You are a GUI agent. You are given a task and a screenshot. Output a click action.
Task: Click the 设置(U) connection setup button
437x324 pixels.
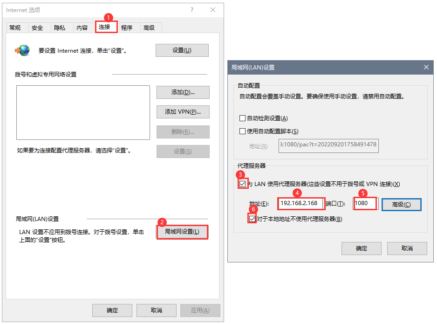(x=182, y=50)
